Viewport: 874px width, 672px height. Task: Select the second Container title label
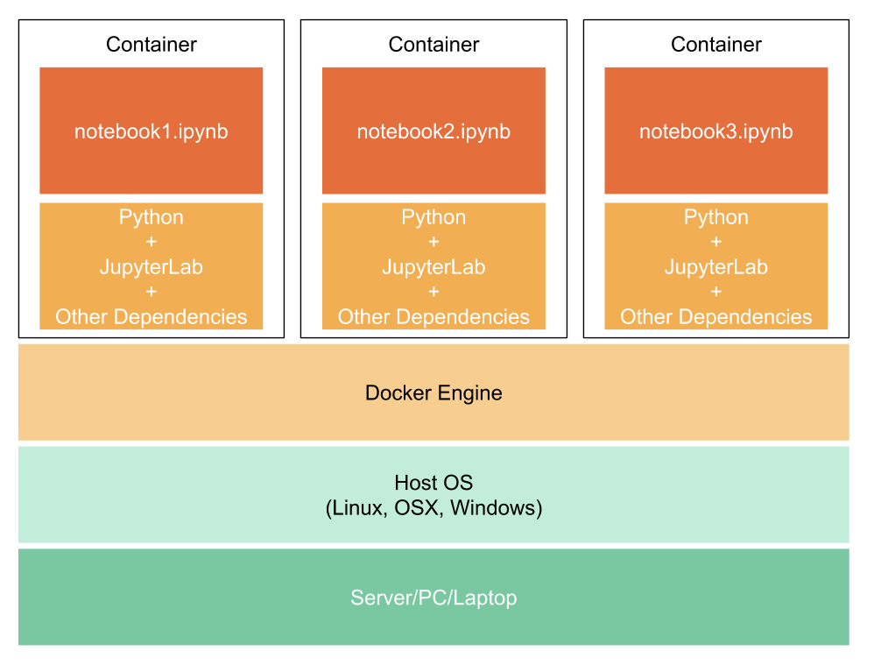coord(433,44)
